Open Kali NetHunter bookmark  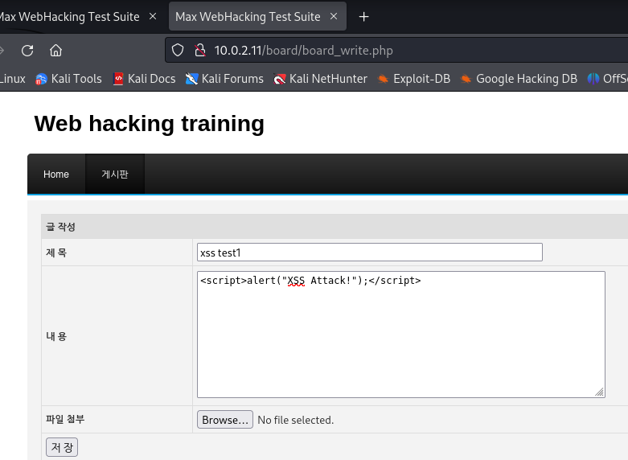coord(320,79)
